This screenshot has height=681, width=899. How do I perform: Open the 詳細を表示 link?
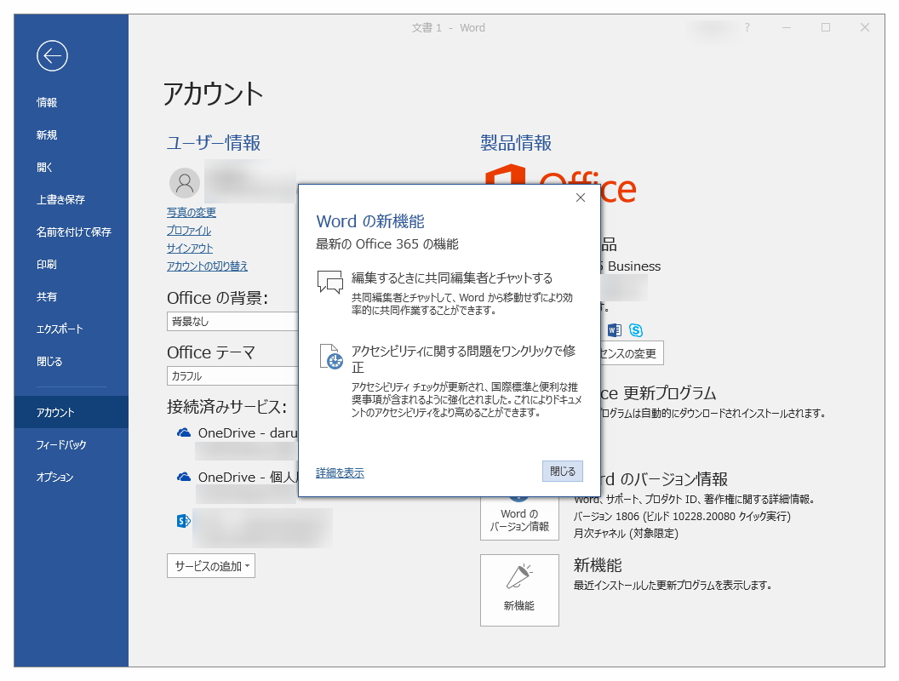click(x=339, y=471)
